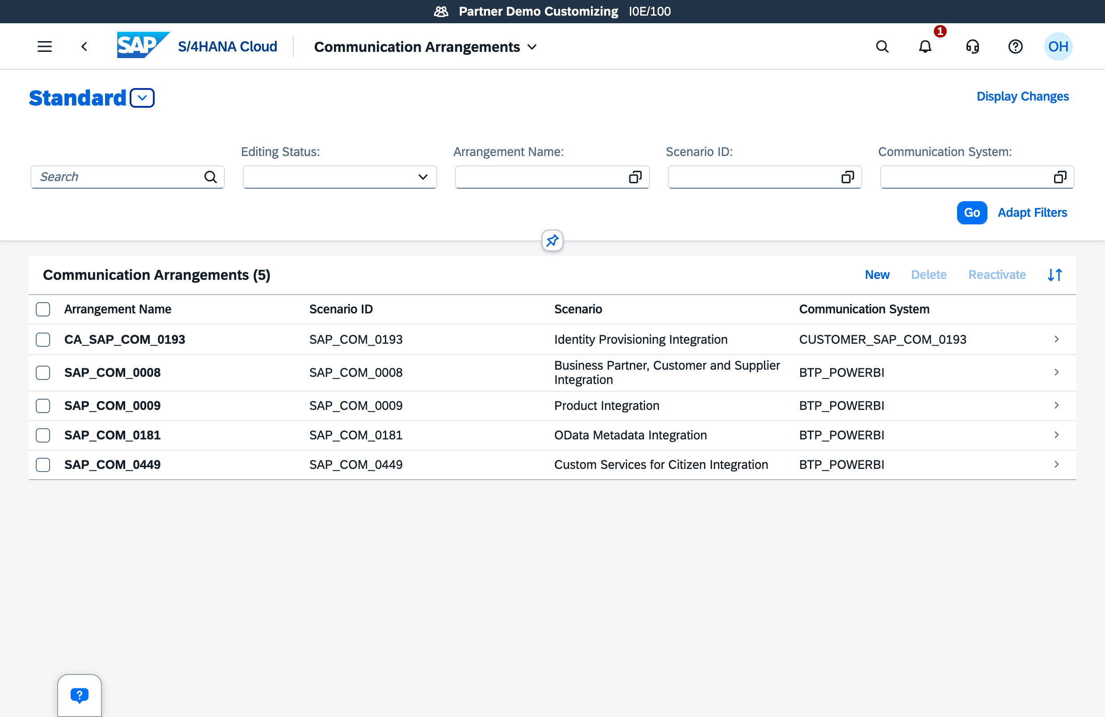Open details arrow for CA_SAP_COM_0193 row
The width and height of the screenshot is (1105, 717).
1056,339
